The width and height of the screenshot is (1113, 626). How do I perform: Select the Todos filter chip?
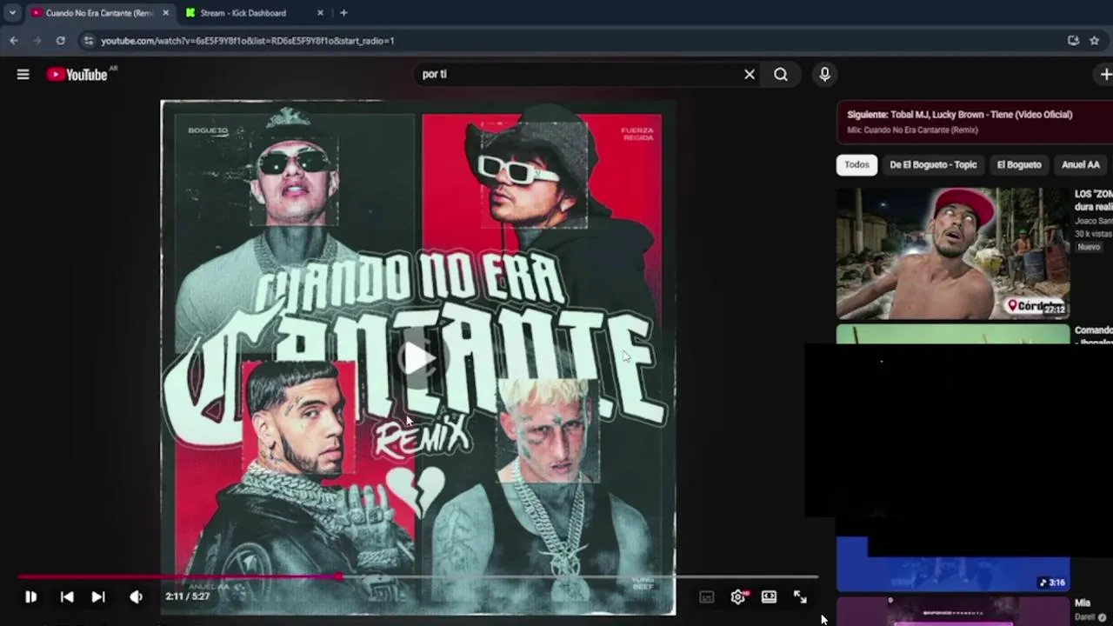click(x=856, y=164)
